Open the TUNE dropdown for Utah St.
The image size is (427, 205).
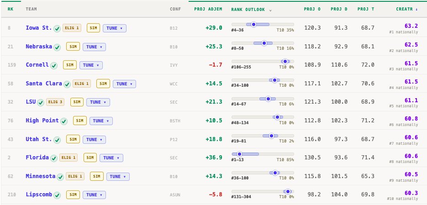tap(94, 139)
